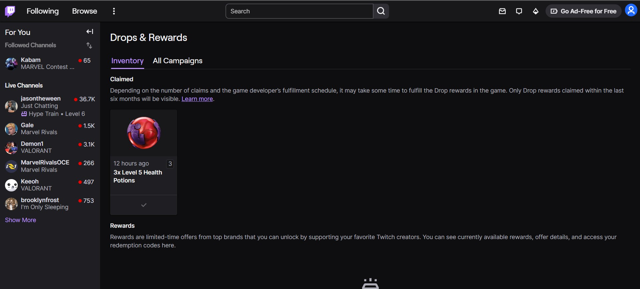
Task: Click Just Chatting category text
Action: click(x=39, y=106)
